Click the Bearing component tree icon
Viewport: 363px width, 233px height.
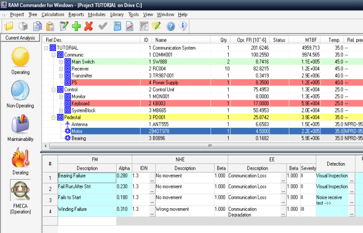pos(67,138)
